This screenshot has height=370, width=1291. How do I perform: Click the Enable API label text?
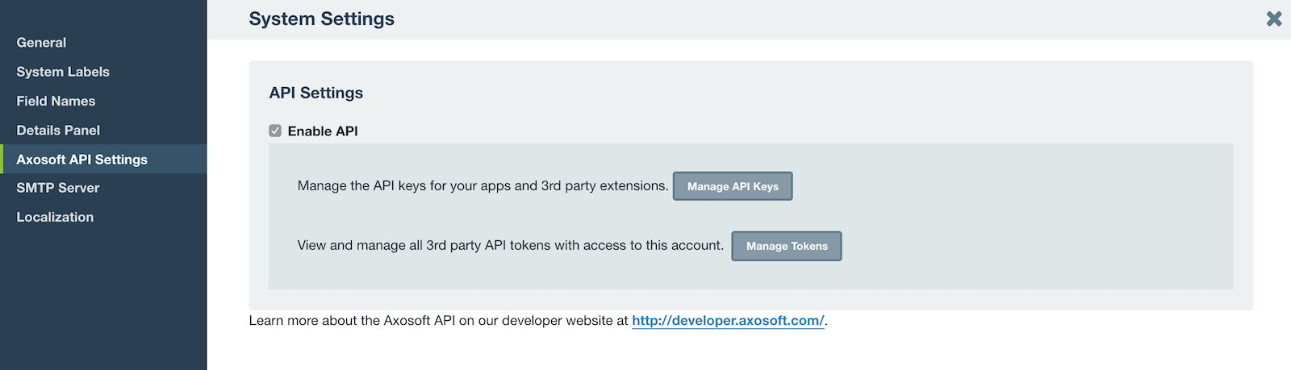(x=322, y=131)
